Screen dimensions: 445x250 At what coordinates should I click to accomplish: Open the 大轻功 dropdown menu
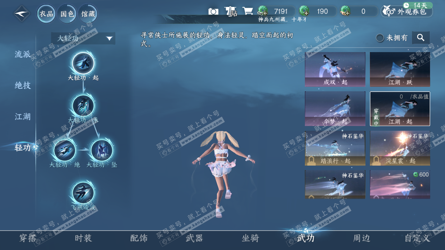click(x=82, y=38)
